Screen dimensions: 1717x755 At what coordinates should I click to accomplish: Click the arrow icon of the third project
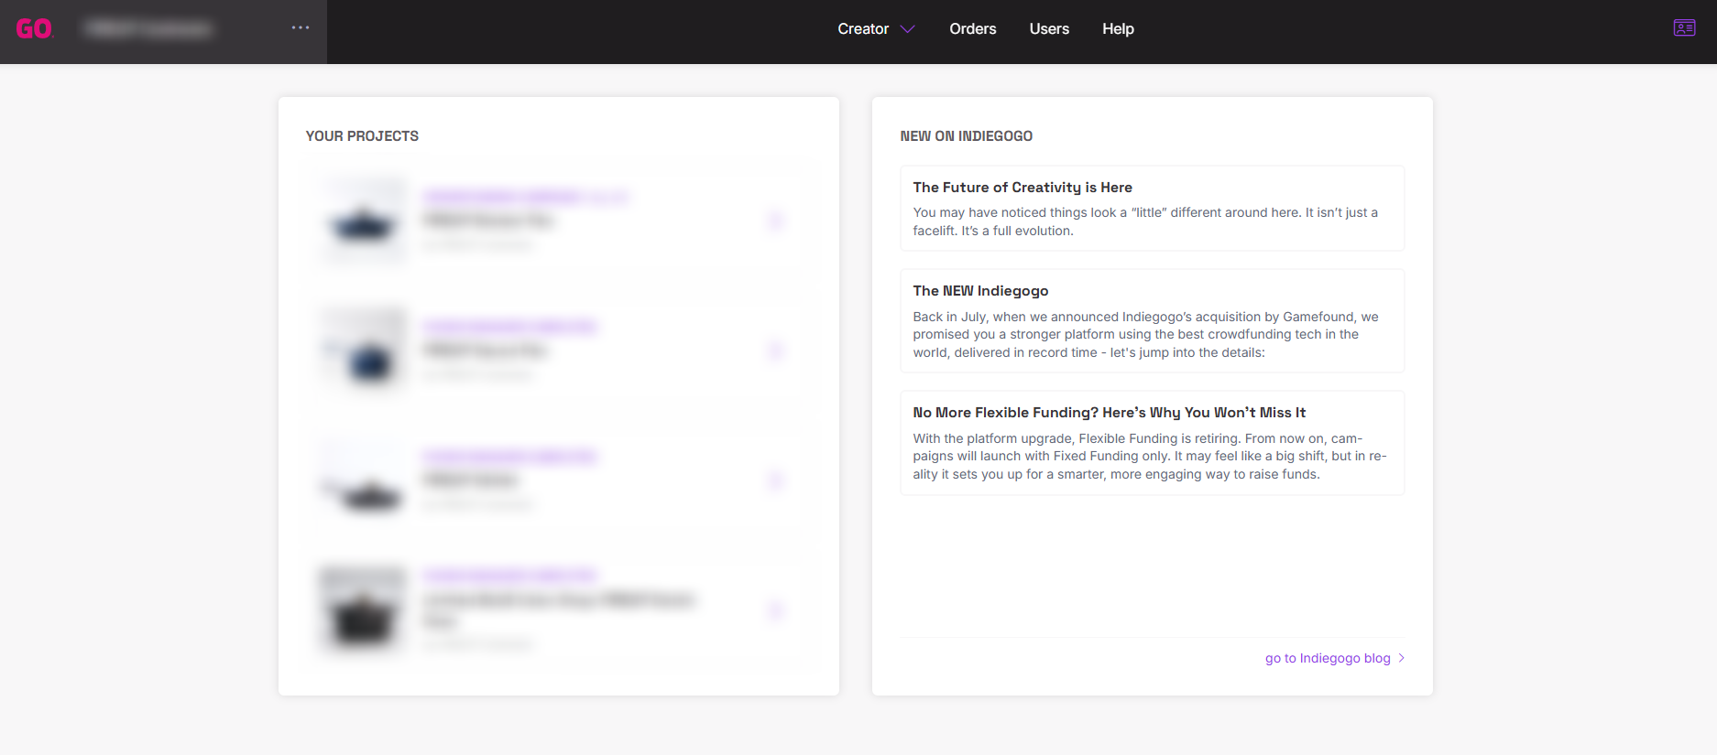(775, 480)
